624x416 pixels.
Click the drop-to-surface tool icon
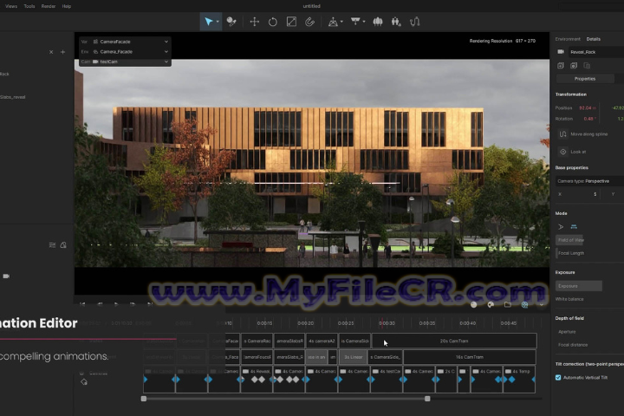[x=355, y=21]
